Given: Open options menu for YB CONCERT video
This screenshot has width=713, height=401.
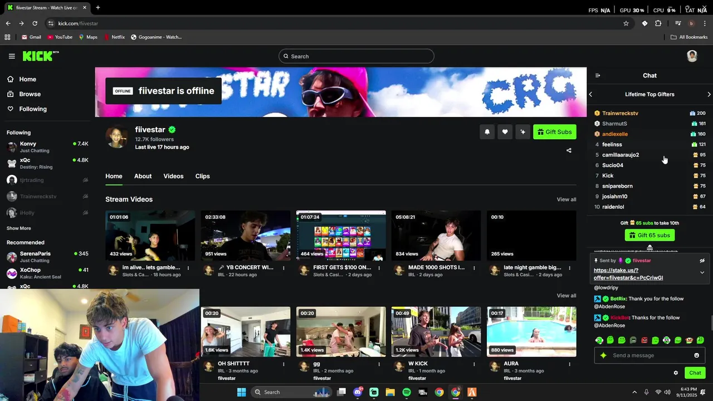Looking at the screenshot, I should [284, 268].
